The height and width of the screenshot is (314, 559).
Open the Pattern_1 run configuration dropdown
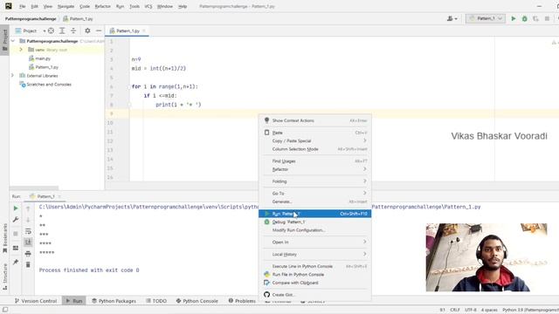tap(486, 18)
